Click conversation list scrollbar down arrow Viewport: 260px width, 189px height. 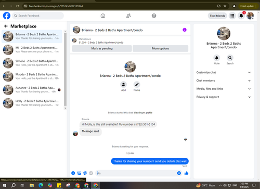coord(65,108)
